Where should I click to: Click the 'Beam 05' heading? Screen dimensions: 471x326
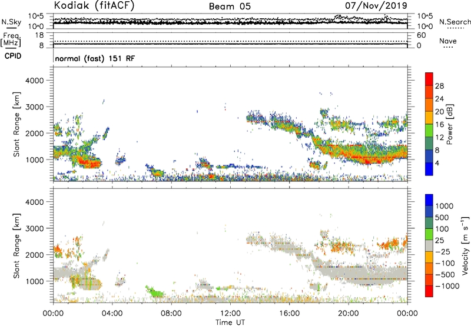[x=230, y=6]
